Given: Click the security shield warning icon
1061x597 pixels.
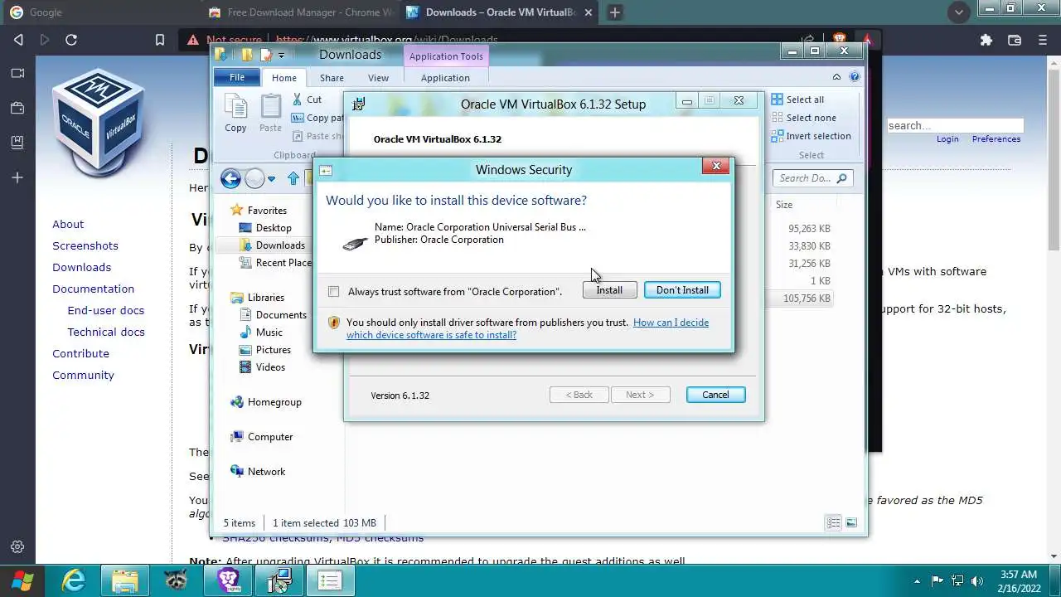Looking at the screenshot, I should (x=334, y=323).
